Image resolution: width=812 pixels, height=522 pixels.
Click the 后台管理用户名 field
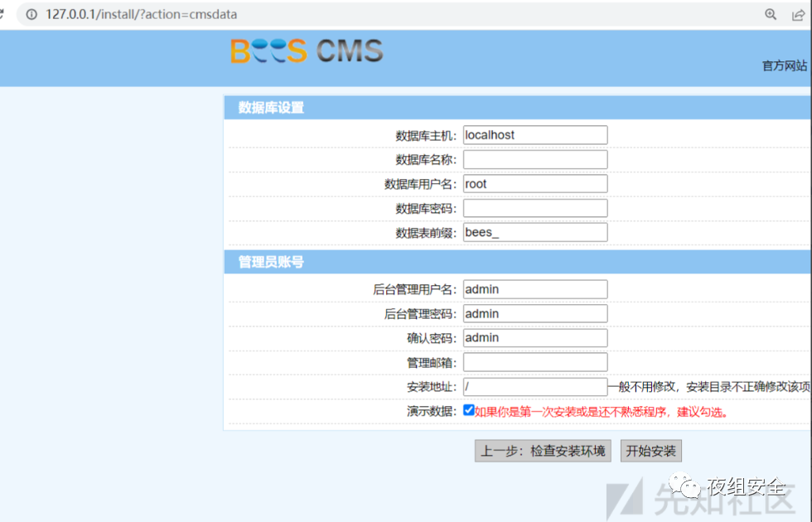tap(535, 289)
